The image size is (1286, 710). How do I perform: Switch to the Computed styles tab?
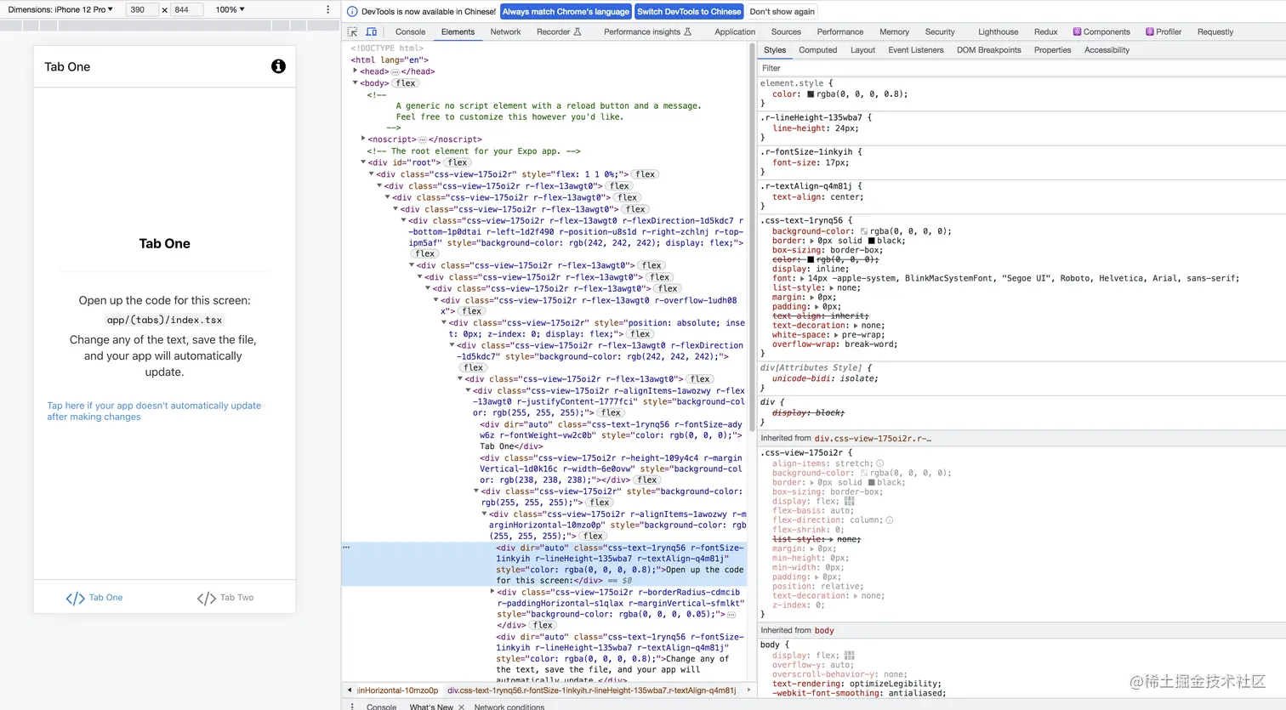point(818,50)
